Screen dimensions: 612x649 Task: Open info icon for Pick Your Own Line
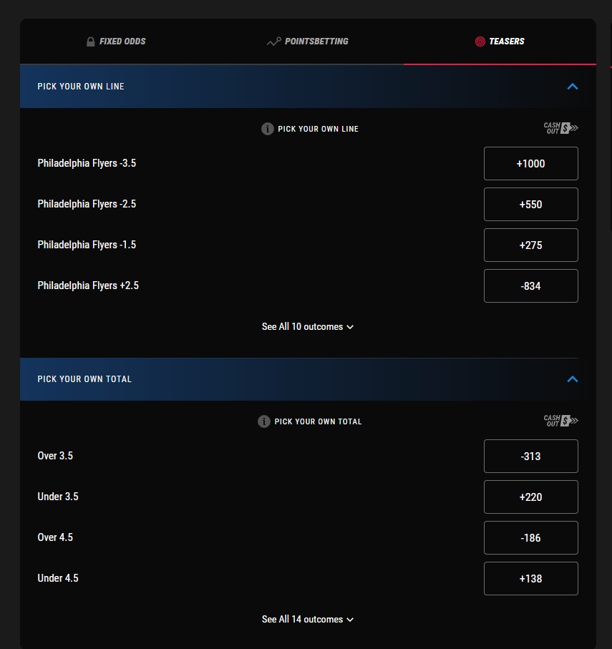pyautogui.click(x=268, y=129)
